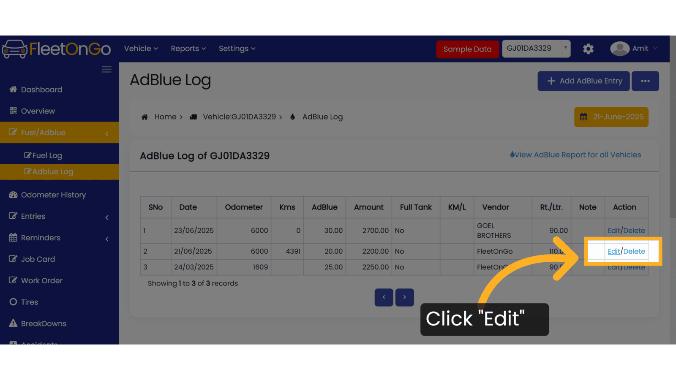Click Add AdBlue Entry button
The width and height of the screenshot is (676, 380).
(x=583, y=81)
